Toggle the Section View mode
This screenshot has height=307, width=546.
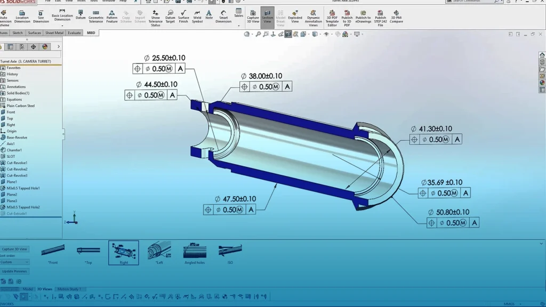[x=267, y=16]
